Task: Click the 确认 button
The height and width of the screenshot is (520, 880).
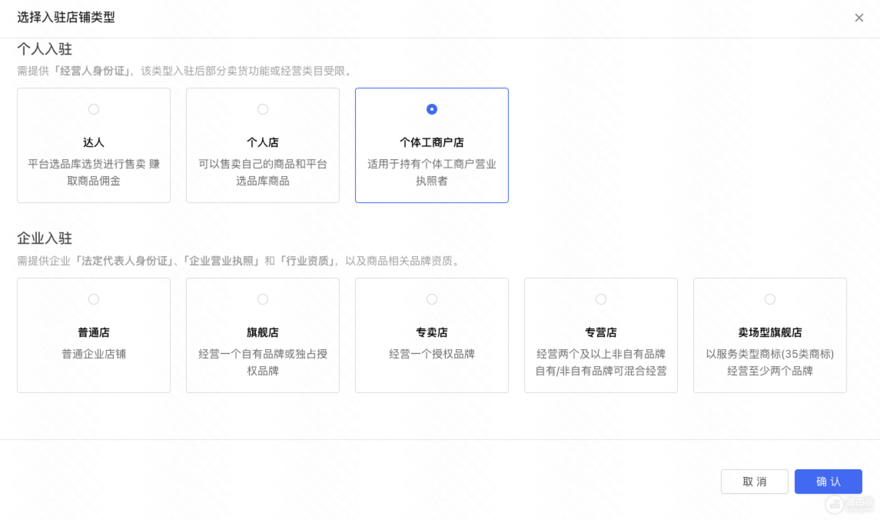Action: pos(828,482)
